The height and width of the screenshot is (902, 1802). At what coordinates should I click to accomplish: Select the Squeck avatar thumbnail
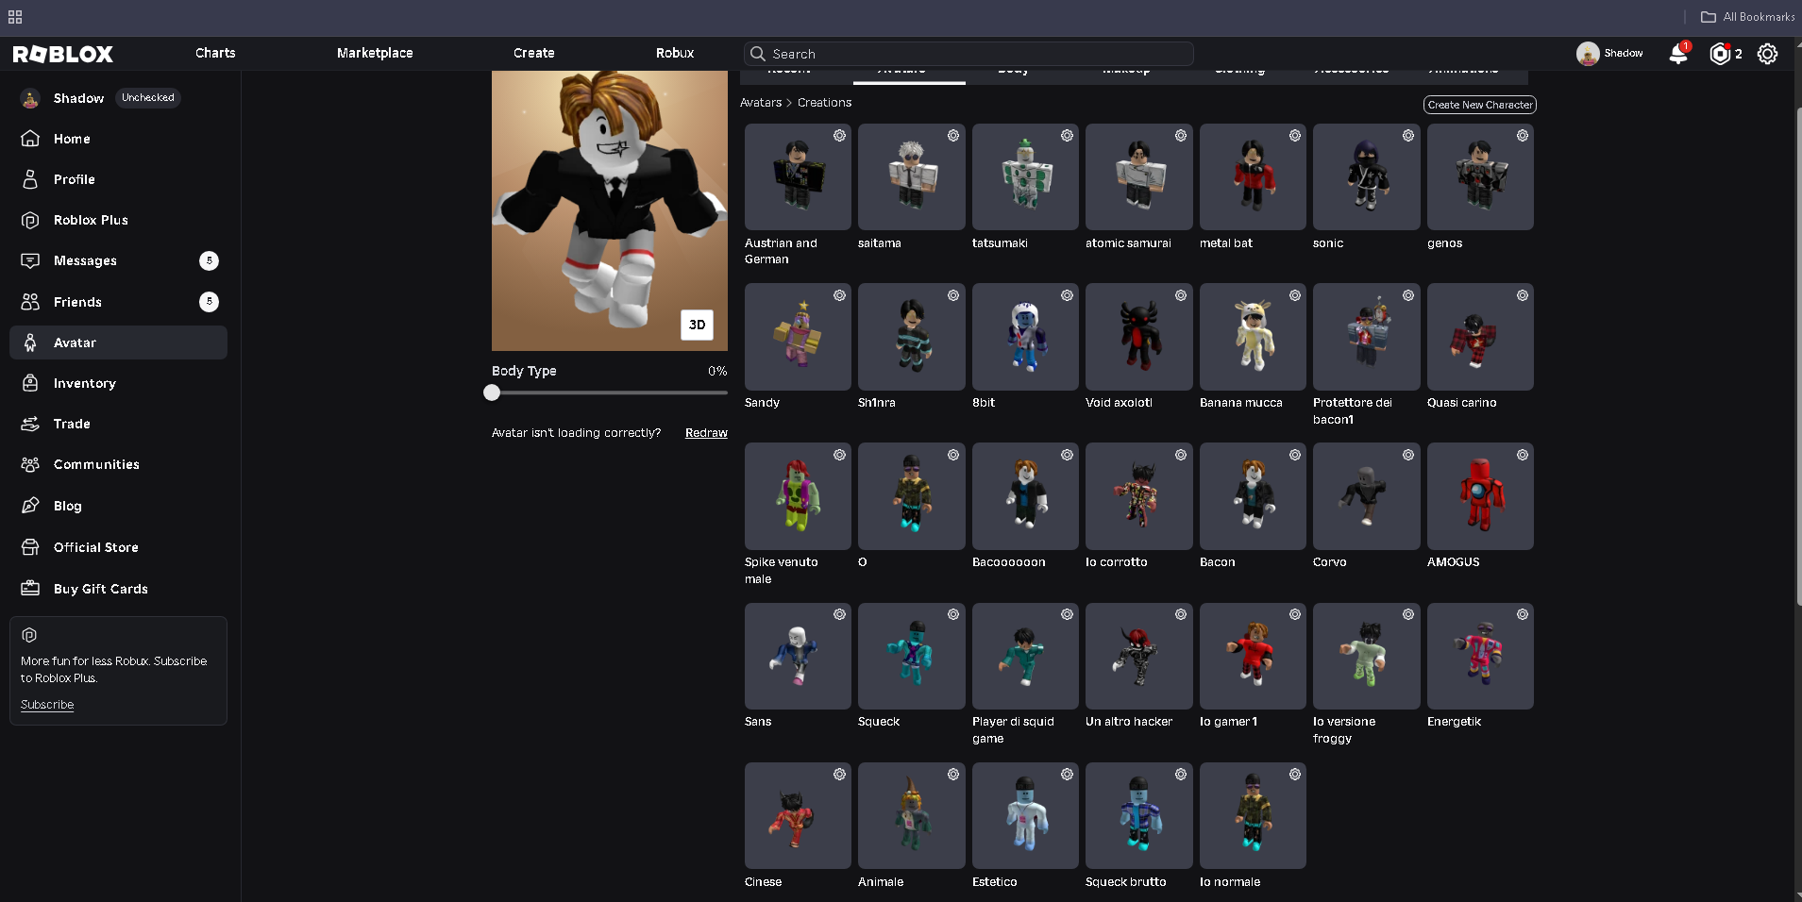pos(912,656)
